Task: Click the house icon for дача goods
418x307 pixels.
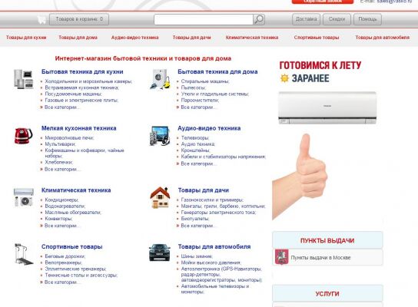Action: click(160, 197)
